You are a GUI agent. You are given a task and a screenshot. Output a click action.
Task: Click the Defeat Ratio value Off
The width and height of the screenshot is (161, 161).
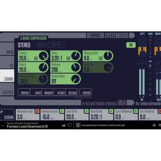[x=54, y=81]
